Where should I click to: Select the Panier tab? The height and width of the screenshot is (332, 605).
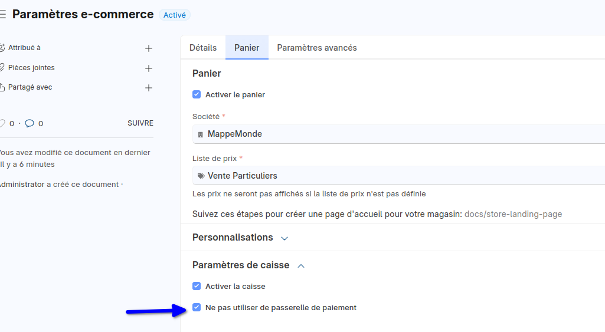click(247, 48)
